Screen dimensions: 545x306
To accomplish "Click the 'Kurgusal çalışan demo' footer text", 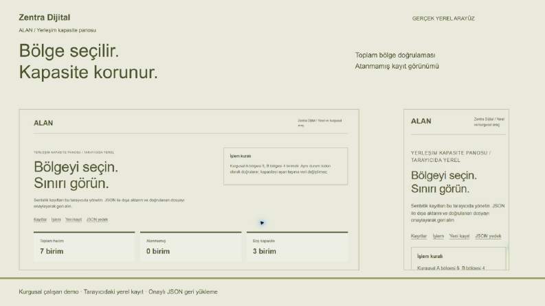I will [49, 292].
